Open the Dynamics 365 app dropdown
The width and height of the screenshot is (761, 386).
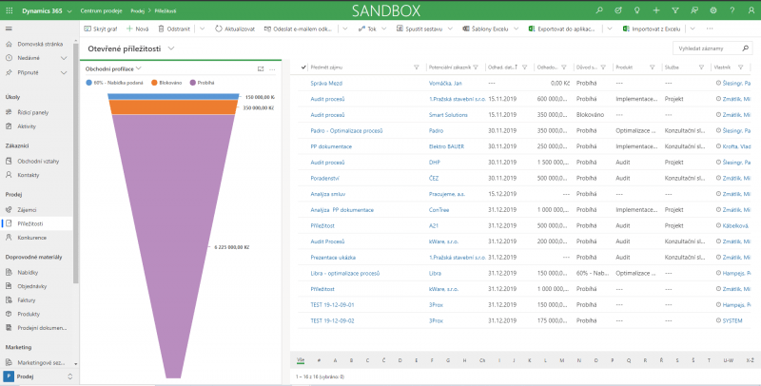tap(68, 10)
